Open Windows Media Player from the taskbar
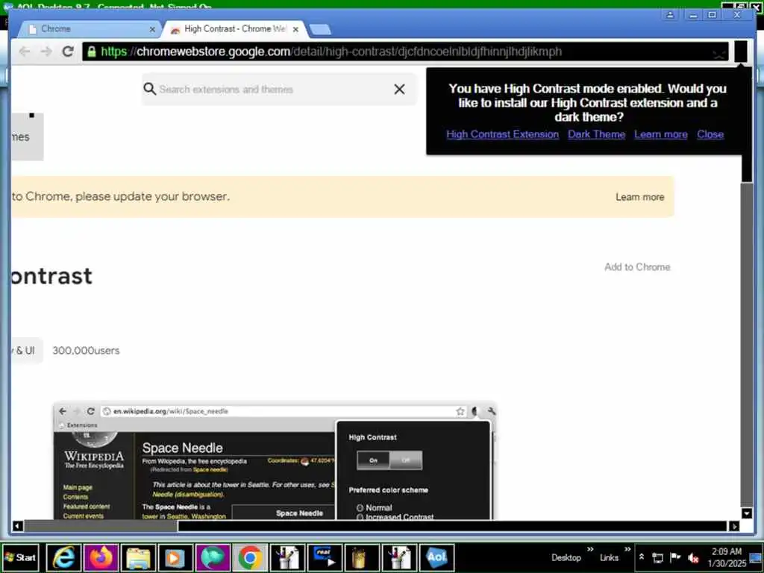 pos(175,557)
